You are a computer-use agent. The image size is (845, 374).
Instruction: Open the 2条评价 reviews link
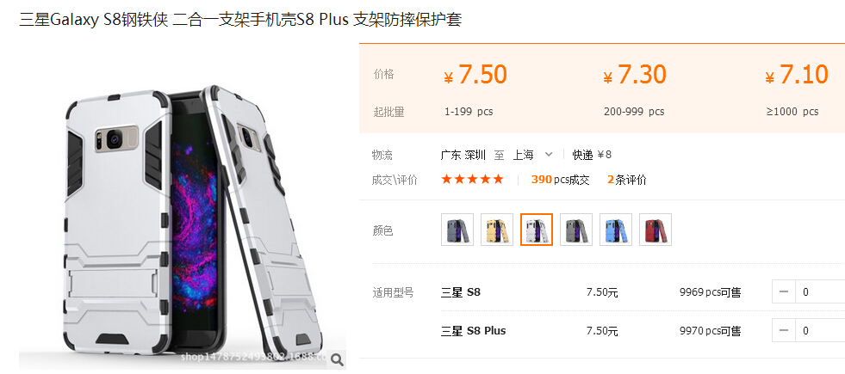tap(627, 180)
